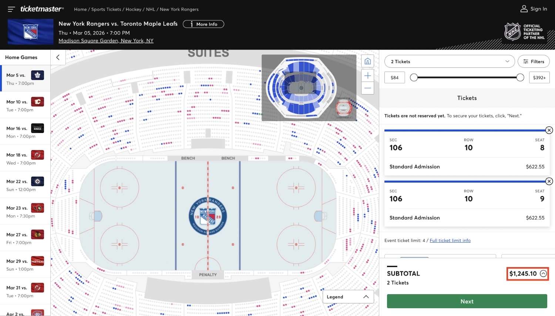555x316 pixels.
Task: Open the Madison Square Garden venue link
Action: [106, 41]
